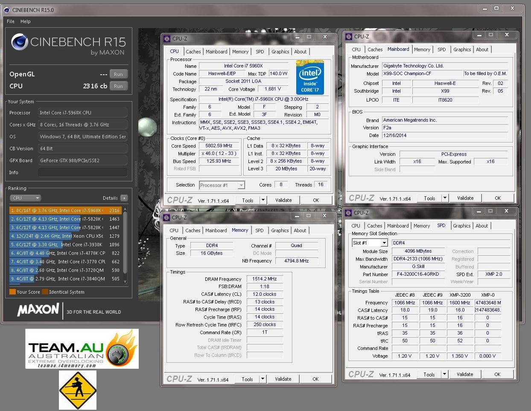Click the XMP-3200 voltage 1.350 V cell

460,356
